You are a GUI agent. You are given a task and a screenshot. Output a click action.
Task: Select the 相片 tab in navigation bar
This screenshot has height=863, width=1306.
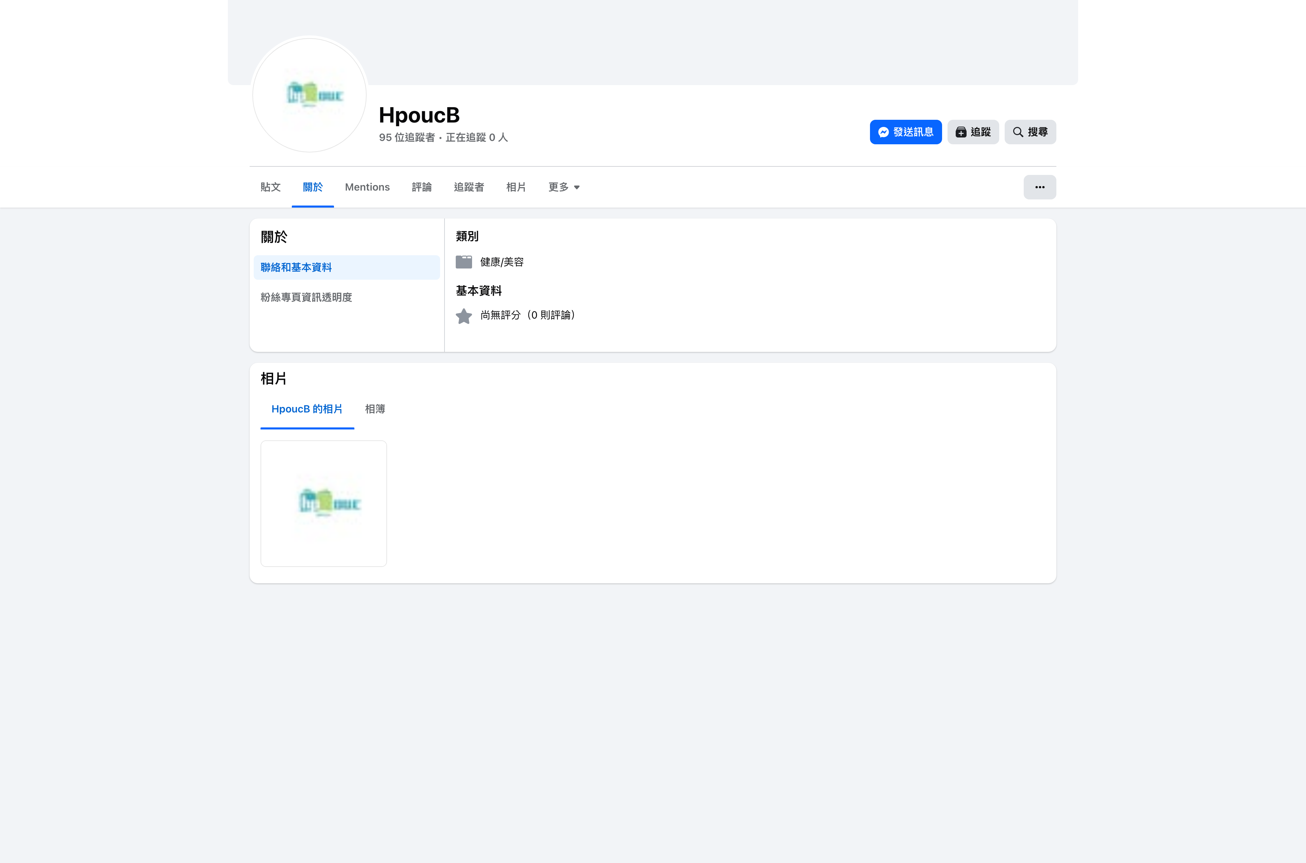tap(516, 187)
